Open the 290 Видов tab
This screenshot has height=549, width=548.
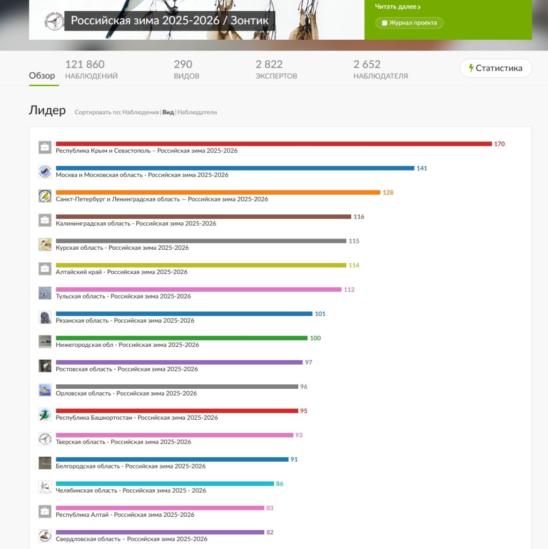pyautogui.click(x=186, y=70)
